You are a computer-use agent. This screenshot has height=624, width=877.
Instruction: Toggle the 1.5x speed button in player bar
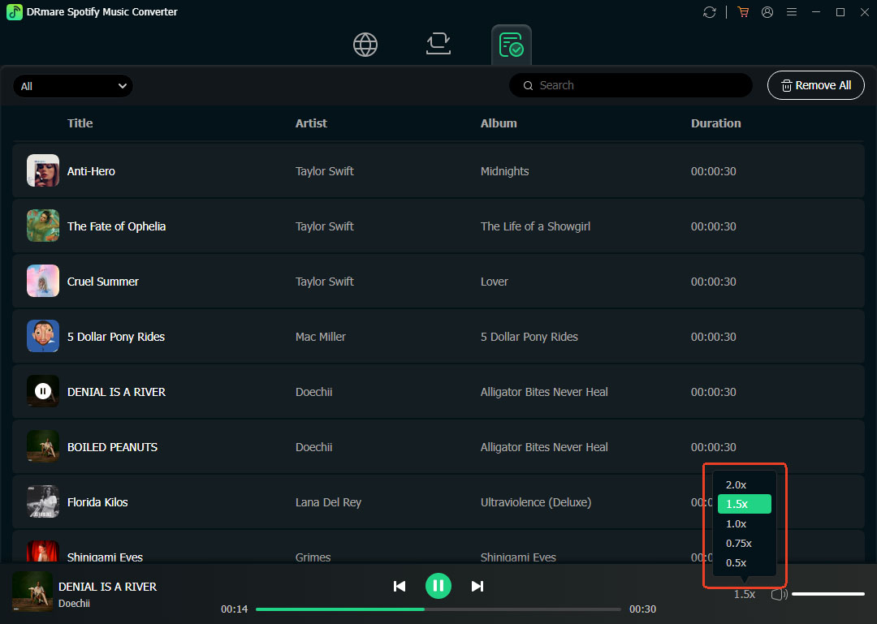coord(745,594)
